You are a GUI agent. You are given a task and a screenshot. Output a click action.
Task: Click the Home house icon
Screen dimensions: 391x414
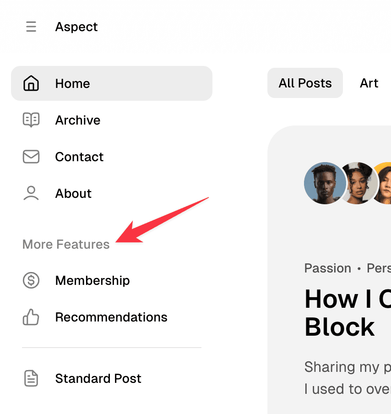click(x=31, y=83)
